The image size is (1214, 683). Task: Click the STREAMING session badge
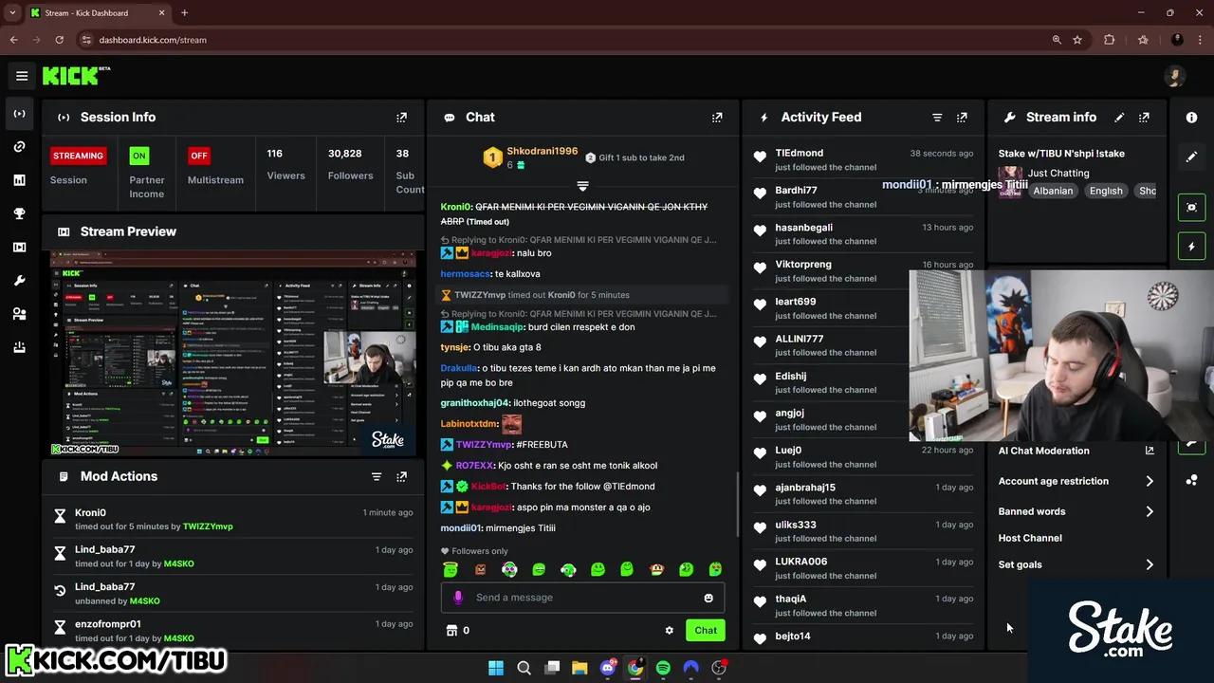(78, 156)
